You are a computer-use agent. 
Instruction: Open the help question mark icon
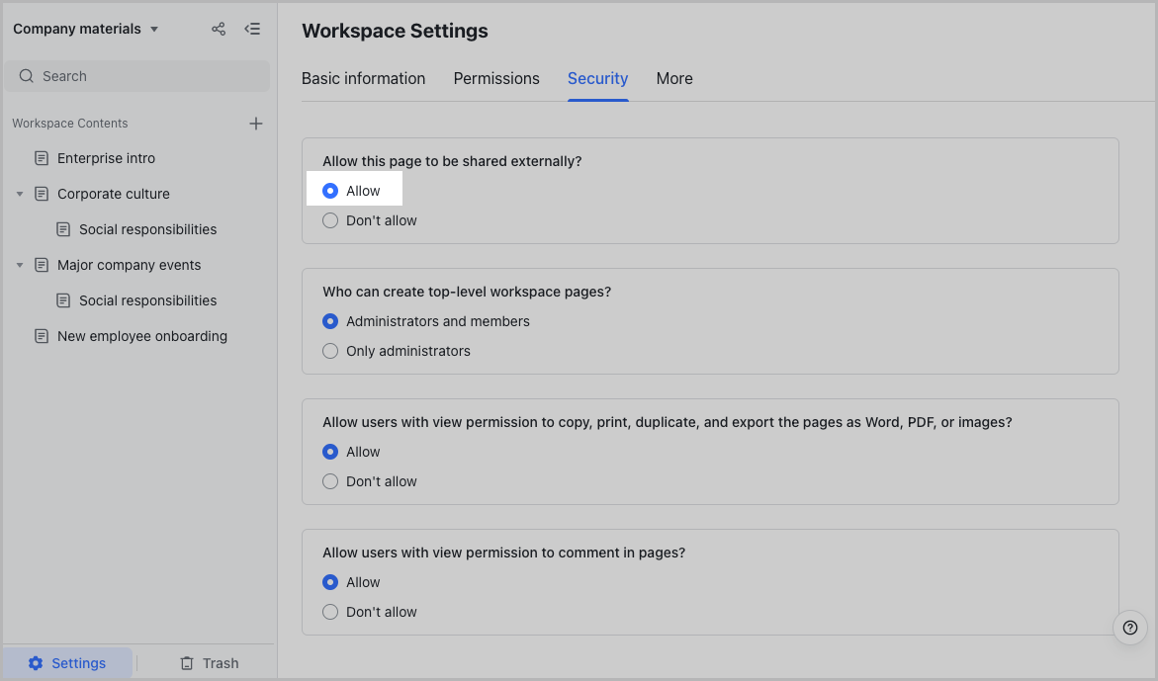click(1130, 628)
